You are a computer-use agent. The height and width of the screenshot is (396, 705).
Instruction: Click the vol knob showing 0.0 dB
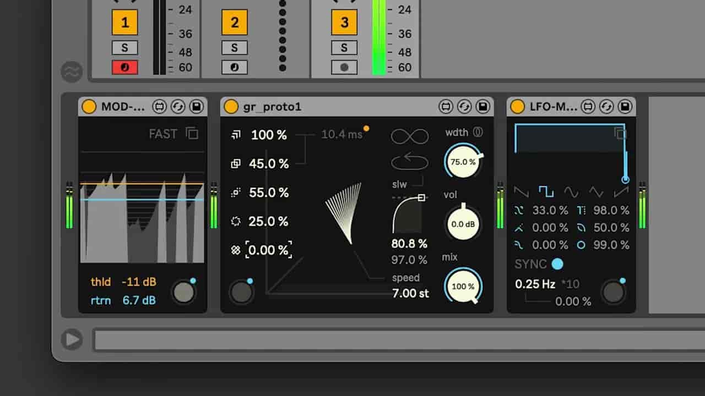pyautogui.click(x=463, y=224)
